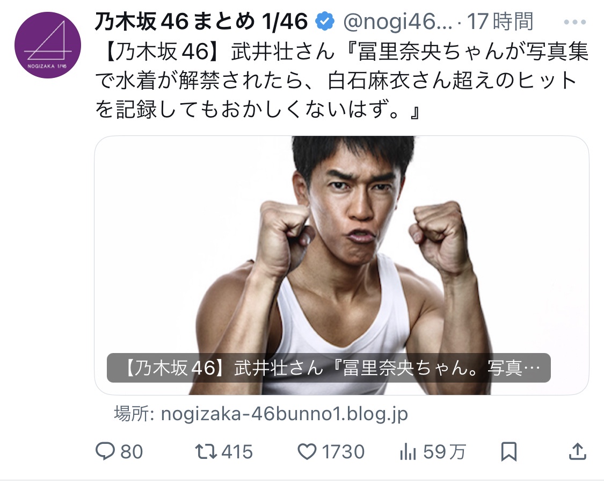This screenshot has width=604, height=482.
Task: Click the blue verified badge
Action: tap(325, 21)
